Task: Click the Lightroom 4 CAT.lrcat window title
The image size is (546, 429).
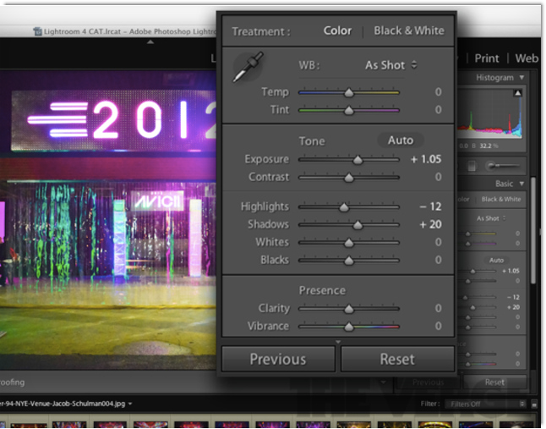Action: [128, 31]
